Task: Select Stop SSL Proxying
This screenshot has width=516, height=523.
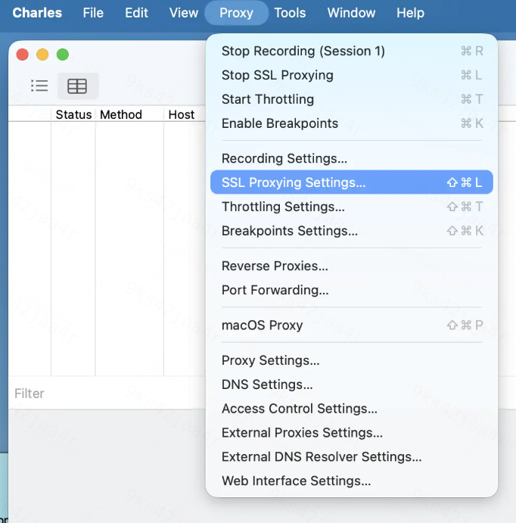Action: click(x=352, y=75)
